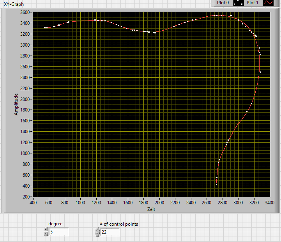Click the 400 x-axis minimum value
This screenshot has width=281, height=242.
pyautogui.click(x=33, y=203)
